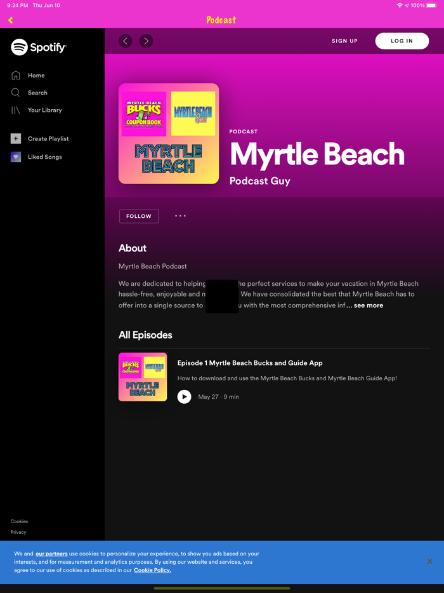
Task: Follow the Myrtle Beach podcast
Action: pyautogui.click(x=139, y=217)
